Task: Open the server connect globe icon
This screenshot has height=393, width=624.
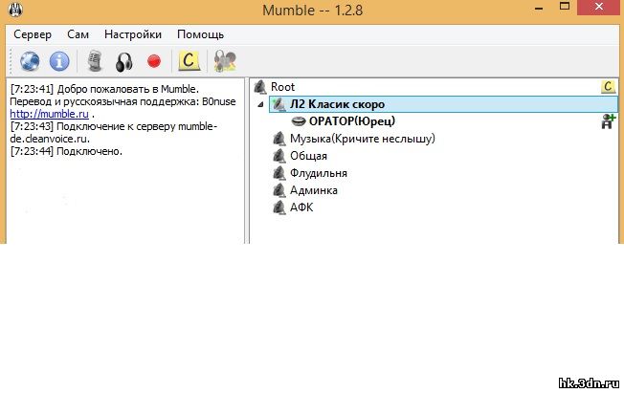Action: point(30,61)
